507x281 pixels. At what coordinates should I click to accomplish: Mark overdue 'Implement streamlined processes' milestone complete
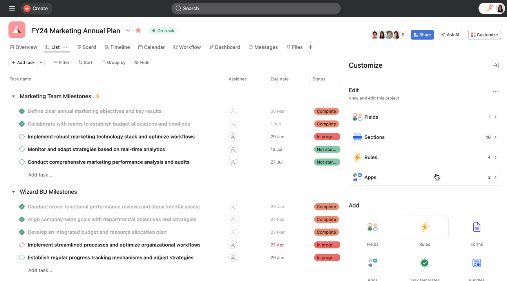[22, 245]
